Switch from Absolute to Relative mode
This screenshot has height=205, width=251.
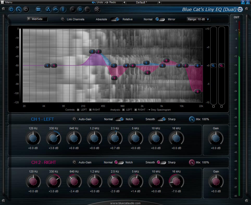pos(115,19)
